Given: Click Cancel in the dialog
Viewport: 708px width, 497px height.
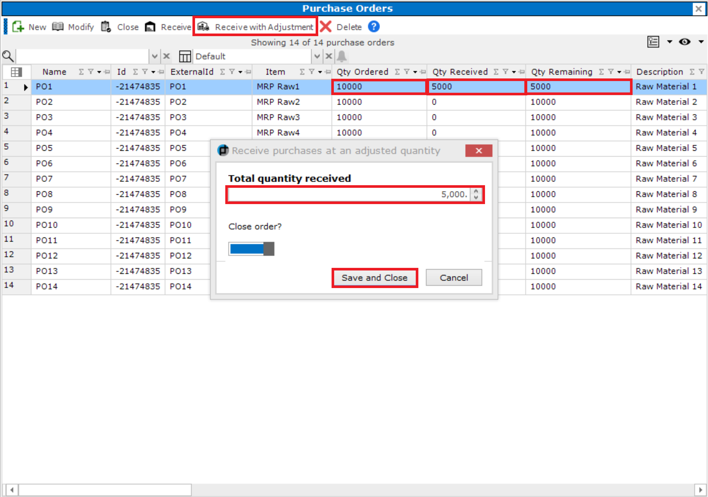Looking at the screenshot, I should pos(454,278).
